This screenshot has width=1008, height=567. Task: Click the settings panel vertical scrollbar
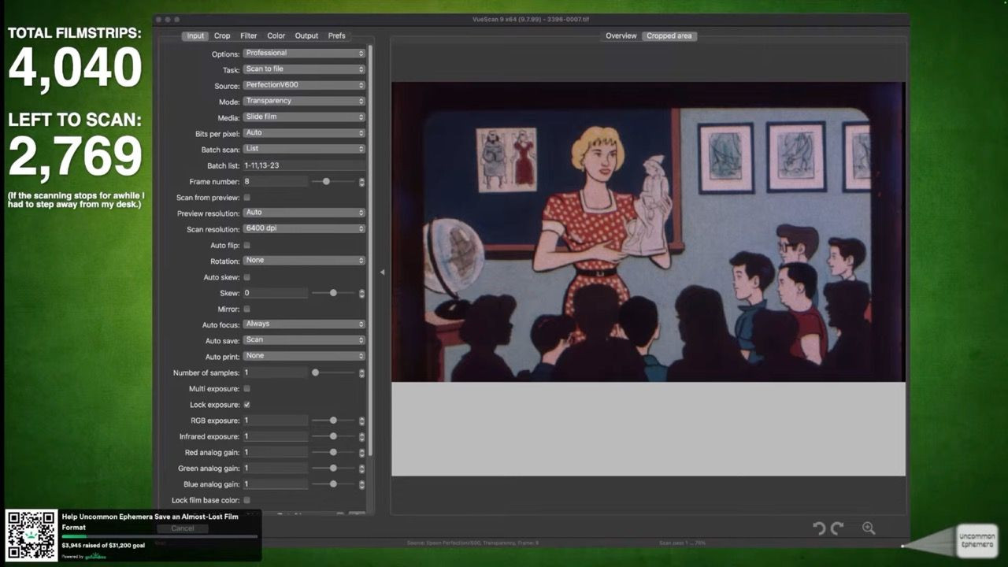[x=370, y=250]
